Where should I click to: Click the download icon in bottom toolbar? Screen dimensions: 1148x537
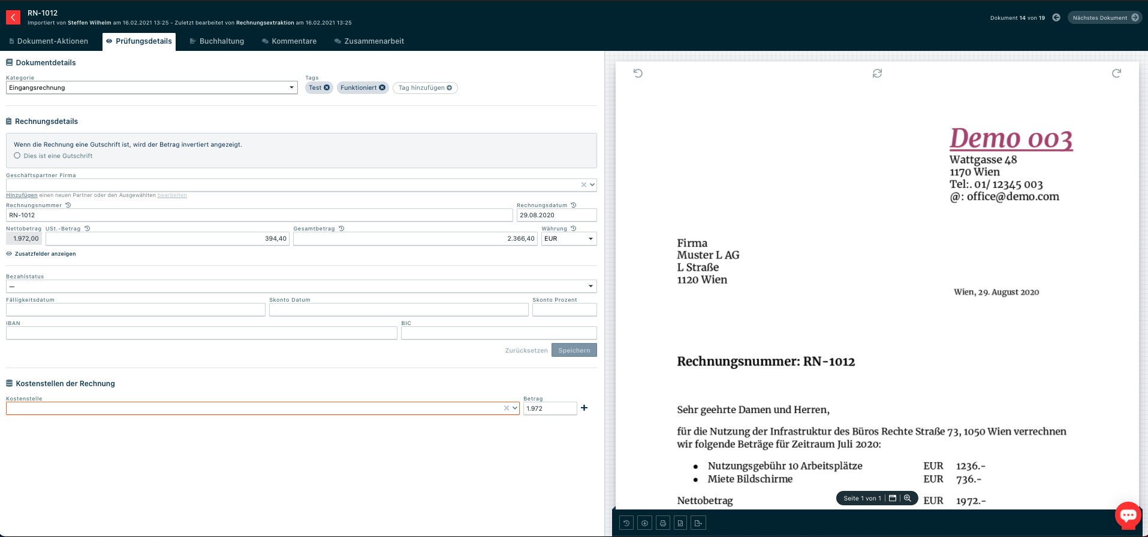tap(644, 523)
